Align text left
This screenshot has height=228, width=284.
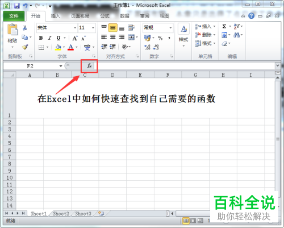pyautogui.click(x=104, y=37)
